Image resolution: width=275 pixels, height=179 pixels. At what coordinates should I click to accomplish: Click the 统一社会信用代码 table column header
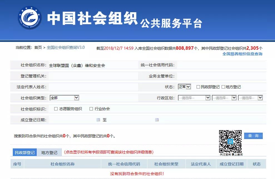click(x=124, y=164)
